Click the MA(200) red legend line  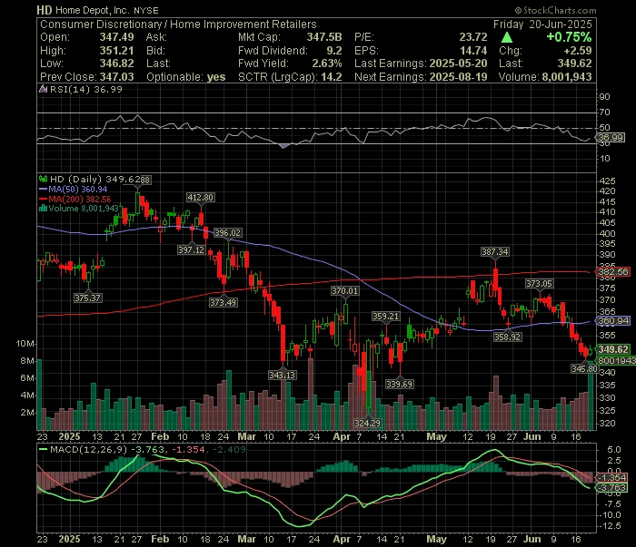click(43, 199)
